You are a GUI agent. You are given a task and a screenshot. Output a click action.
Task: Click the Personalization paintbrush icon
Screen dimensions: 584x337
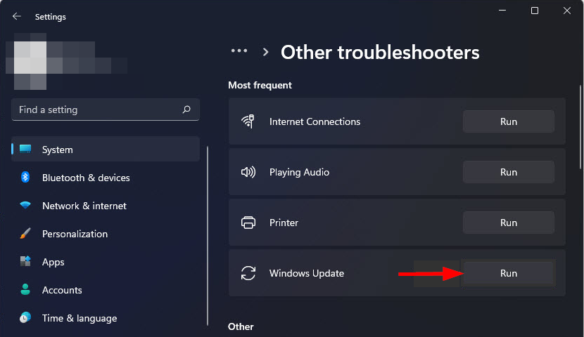click(x=25, y=234)
